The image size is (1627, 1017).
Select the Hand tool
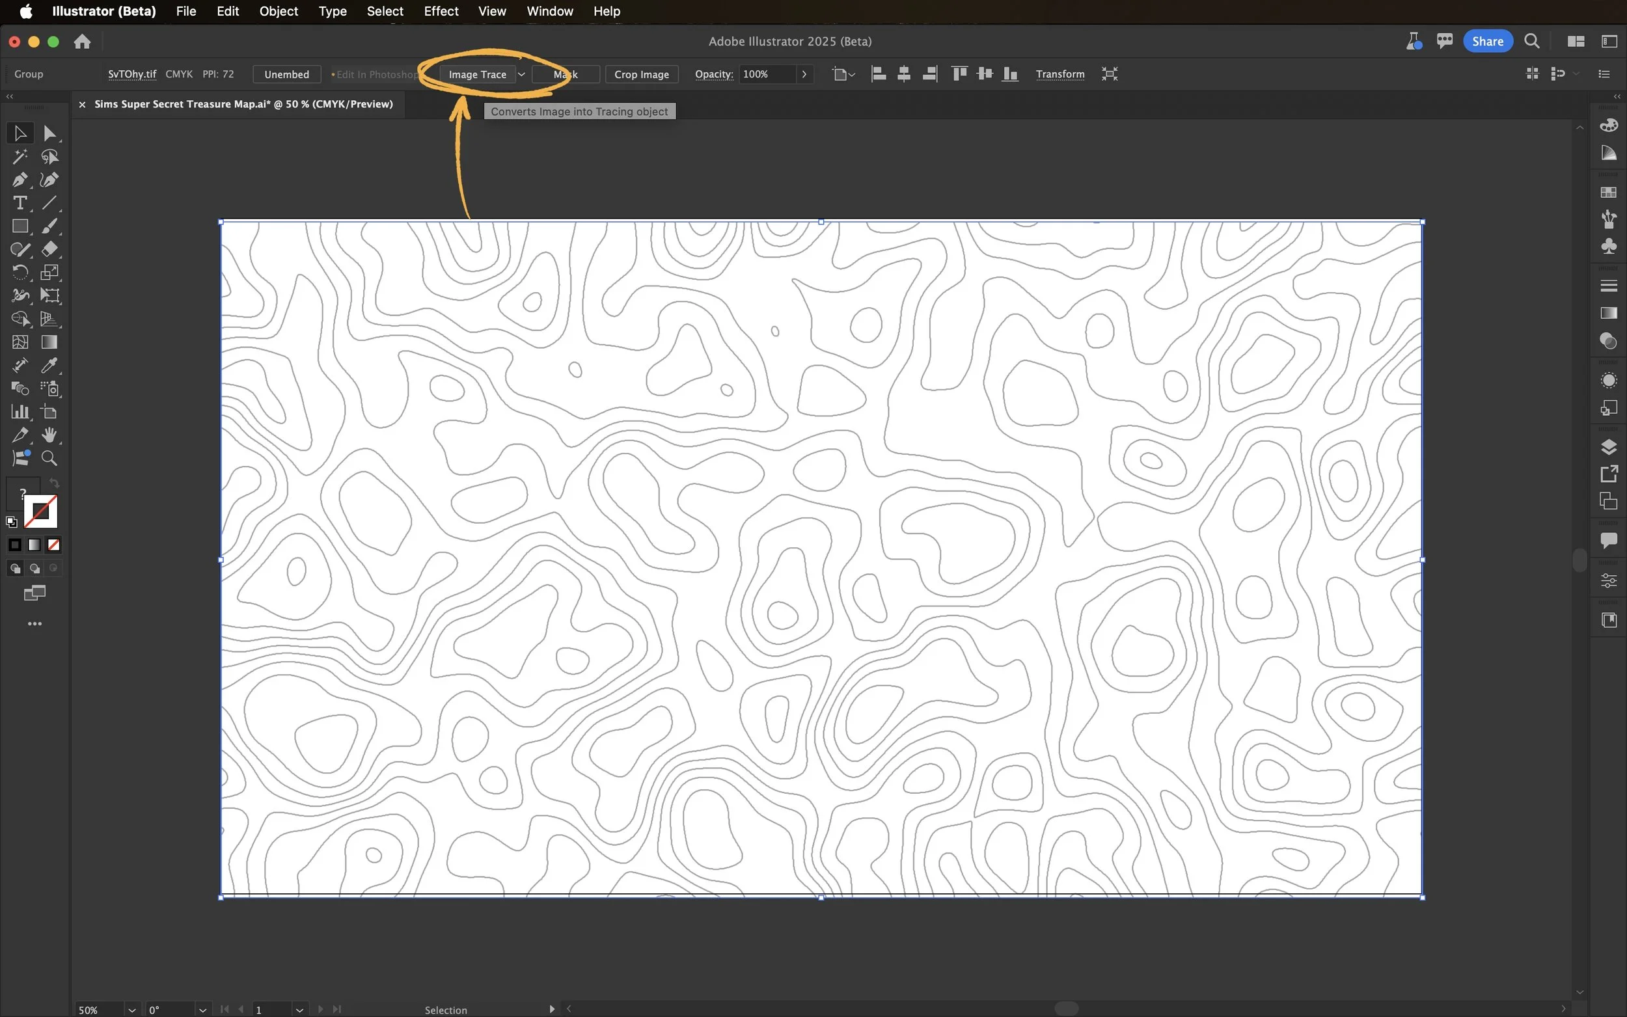(49, 435)
